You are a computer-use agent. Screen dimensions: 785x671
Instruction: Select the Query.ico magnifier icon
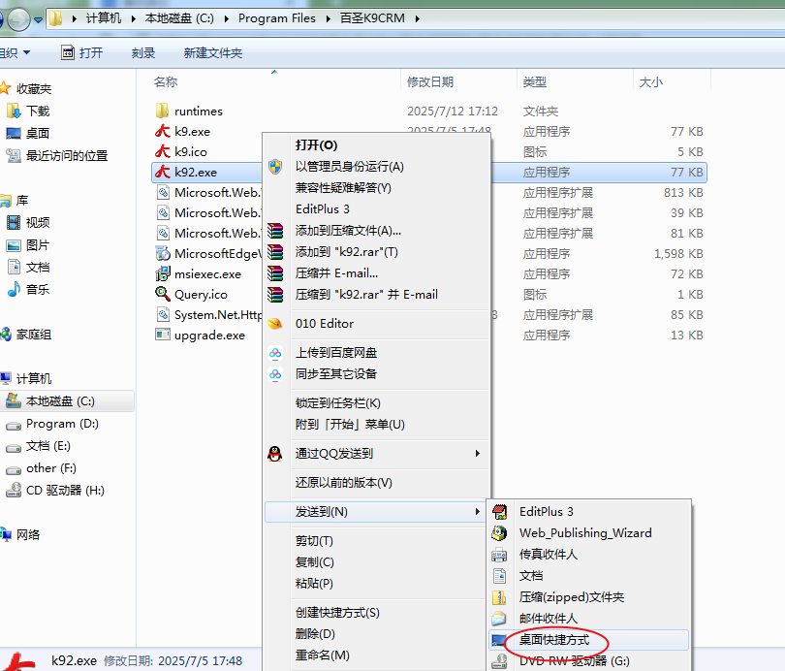163,294
